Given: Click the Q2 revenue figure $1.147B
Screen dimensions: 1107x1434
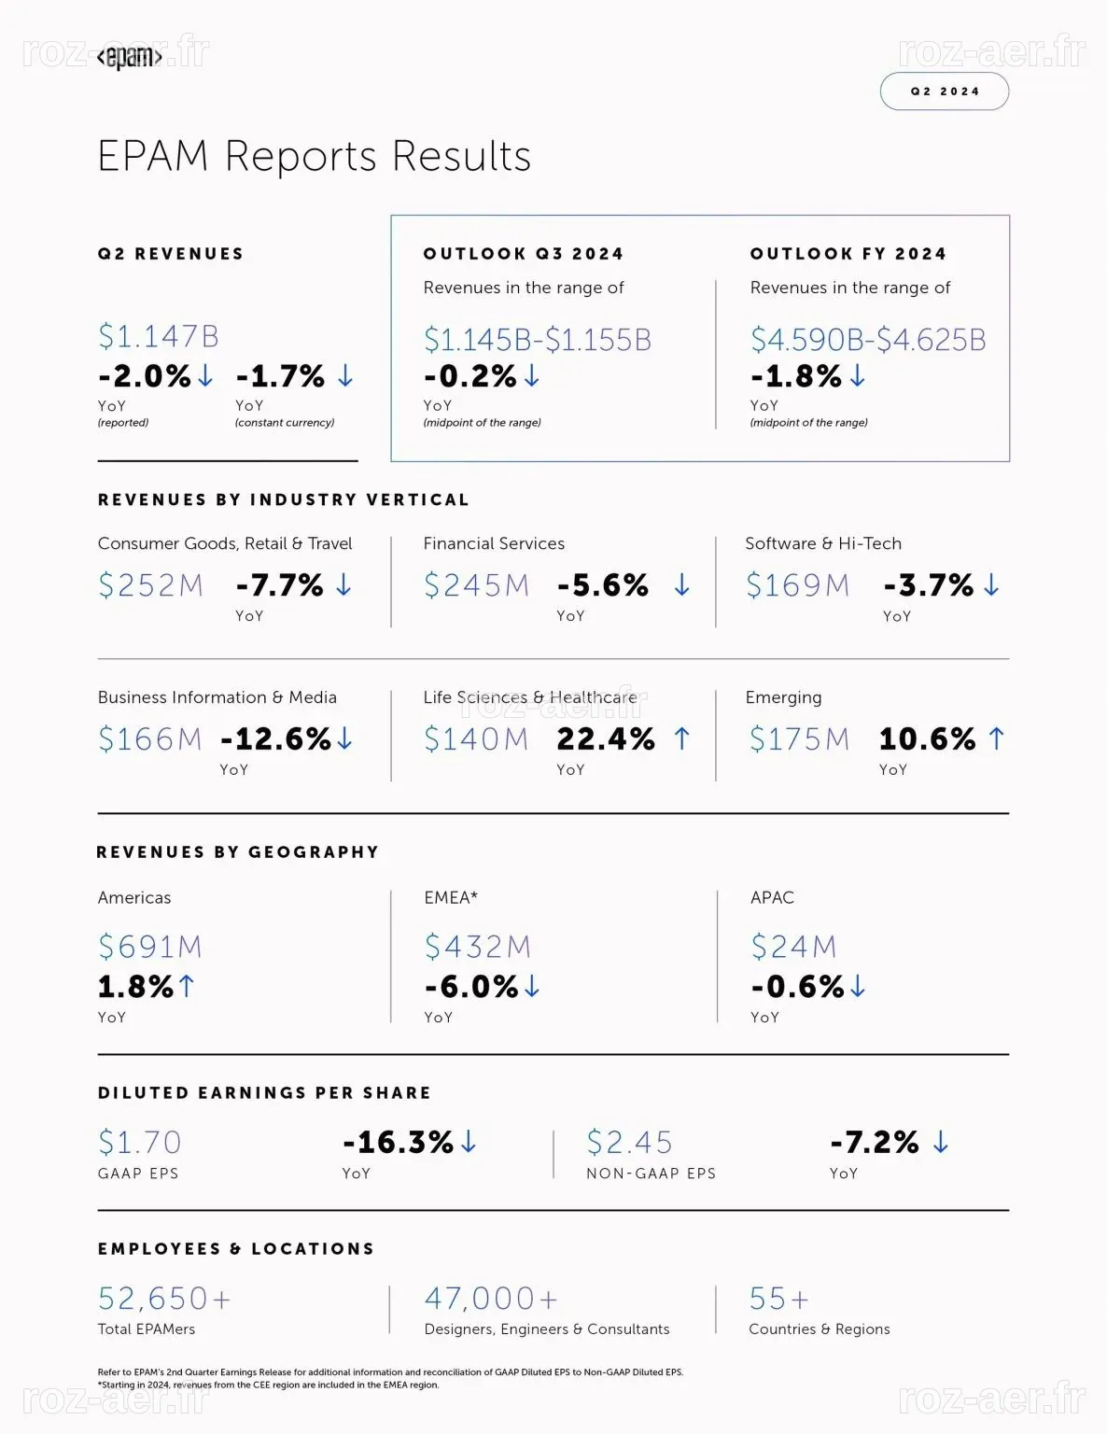Looking at the screenshot, I should 159,336.
